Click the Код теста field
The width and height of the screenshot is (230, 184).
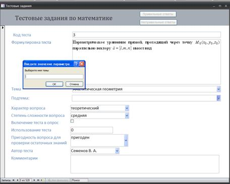tap(146, 35)
